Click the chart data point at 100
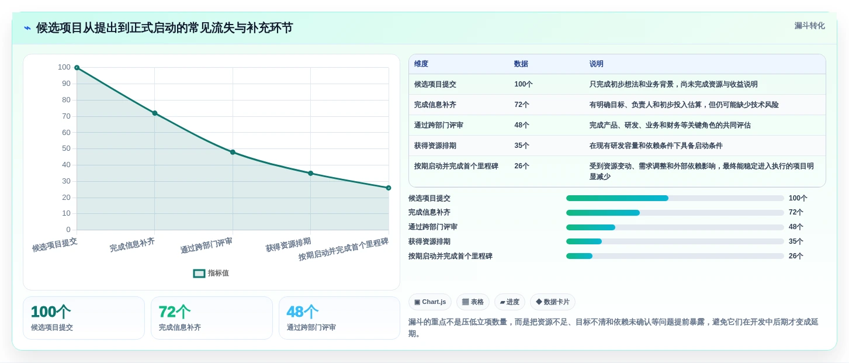Screen dimensions: 849x363 point(77,68)
